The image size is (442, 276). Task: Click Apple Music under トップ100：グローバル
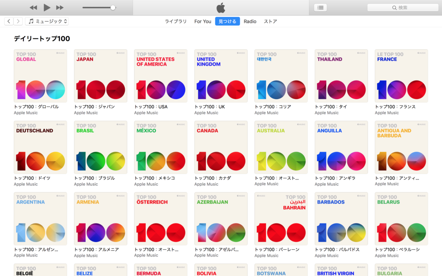(x=25, y=113)
